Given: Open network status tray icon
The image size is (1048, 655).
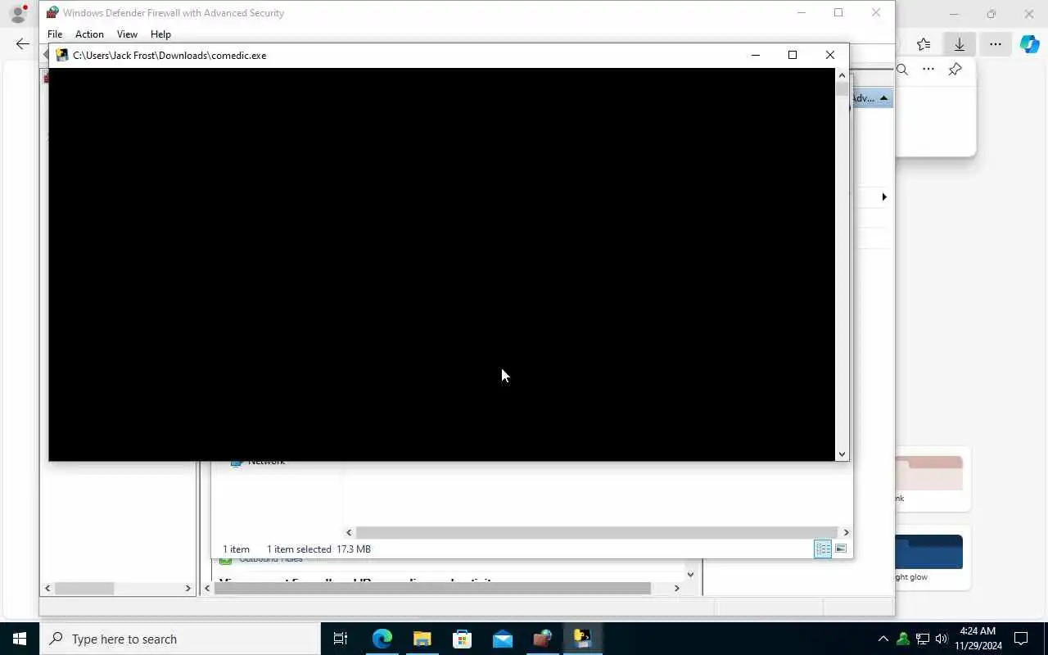Looking at the screenshot, I should point(922,639).
